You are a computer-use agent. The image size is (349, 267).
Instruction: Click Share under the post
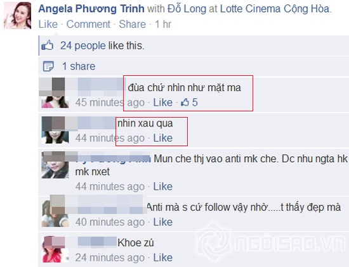tap(132, 24)
